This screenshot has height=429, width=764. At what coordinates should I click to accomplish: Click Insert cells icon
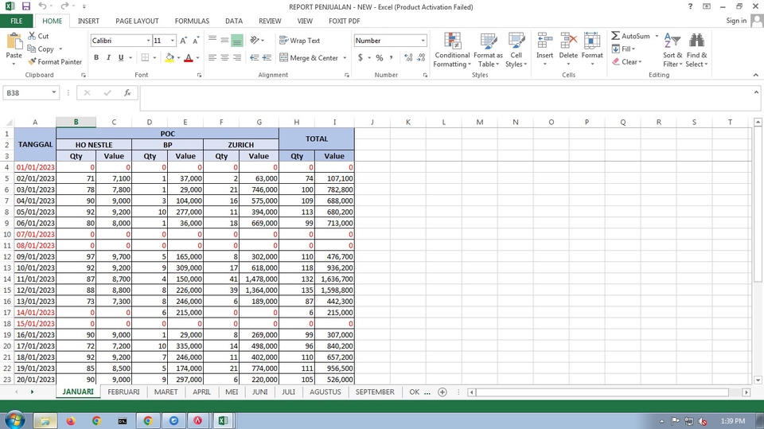544,41
